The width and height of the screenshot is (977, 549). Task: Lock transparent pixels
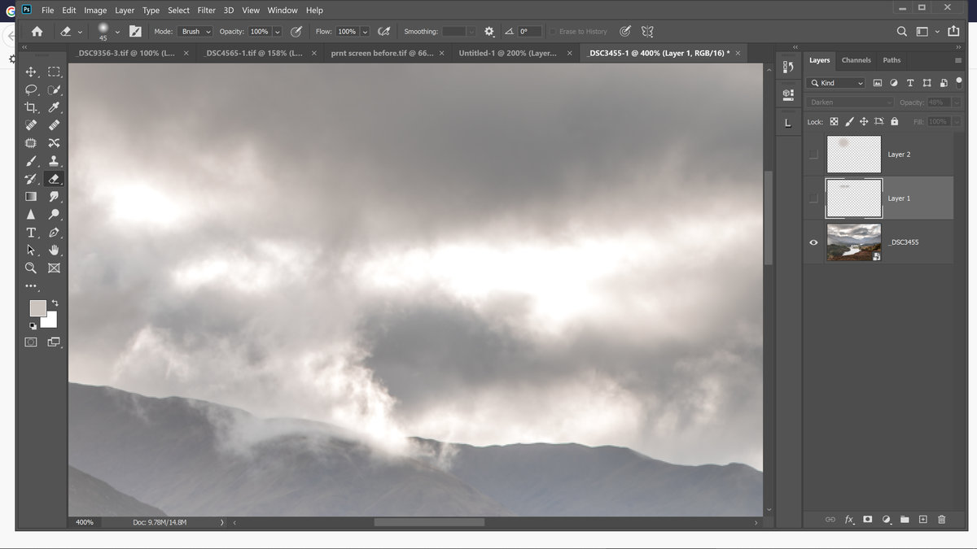(x=834, y=121)
